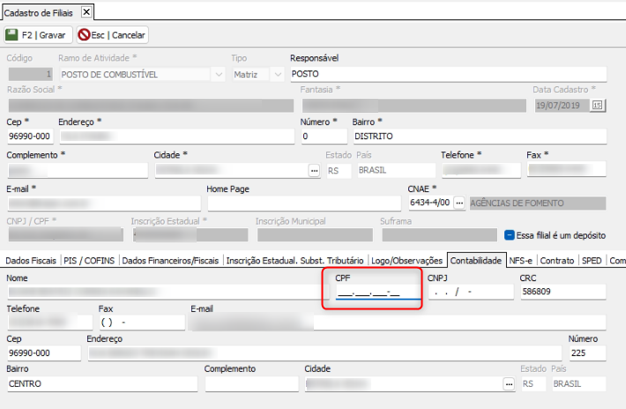Switch to the Dados Fiscais tab
This screenshot has height=409, width=626.
30,260
